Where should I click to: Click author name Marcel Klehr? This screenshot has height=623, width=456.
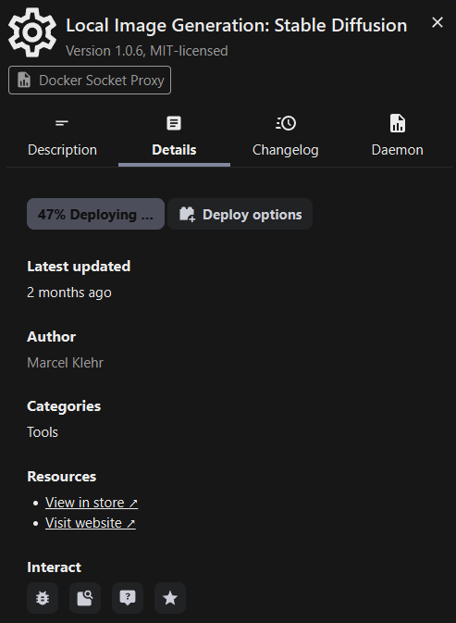65,363
